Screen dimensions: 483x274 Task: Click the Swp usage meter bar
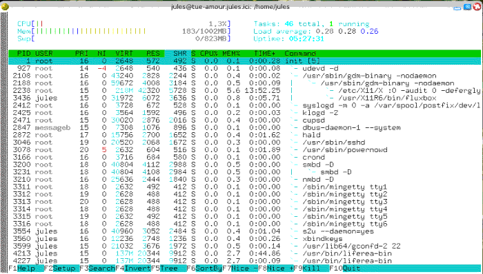[124, 39]
